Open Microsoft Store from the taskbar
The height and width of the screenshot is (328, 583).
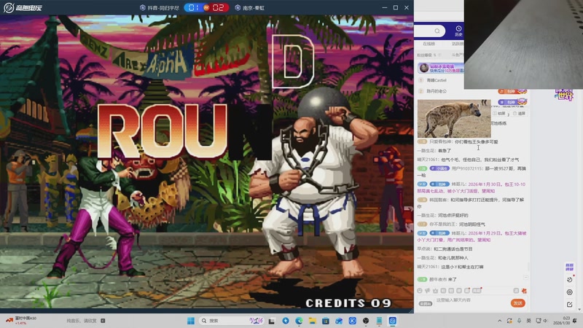326,321
